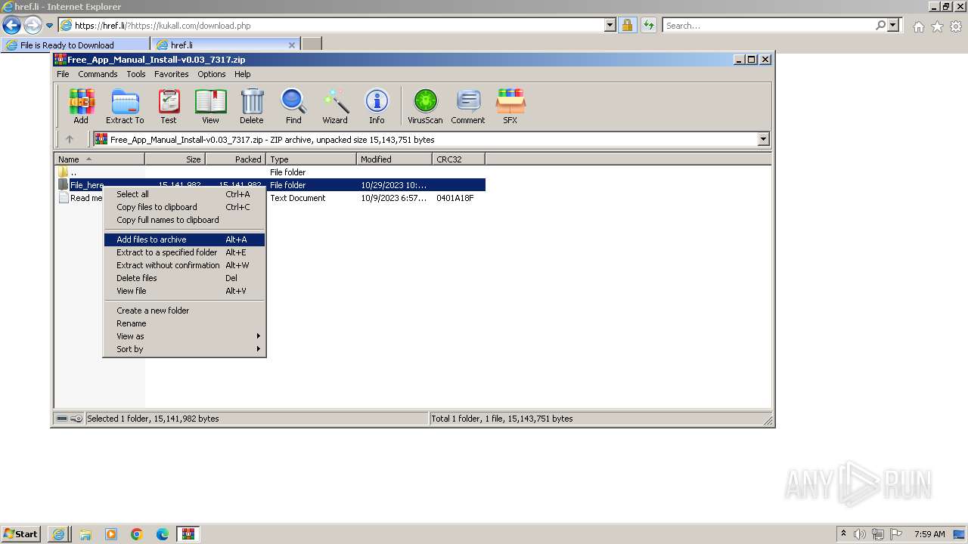Image resolution: width=968 pixels, height=544 pixels.
Task: Click the Extract To toolbar icon
Action: coord(125,106)
